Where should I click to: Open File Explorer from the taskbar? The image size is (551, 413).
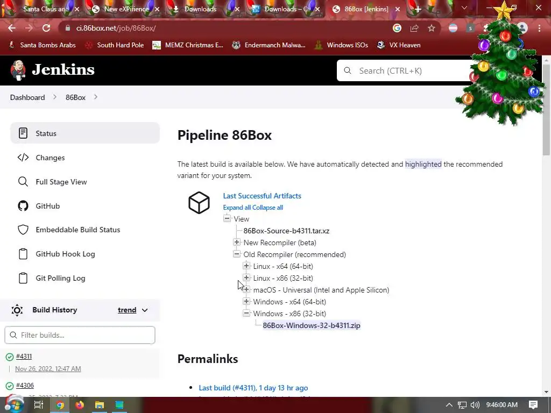pos(100,405)
